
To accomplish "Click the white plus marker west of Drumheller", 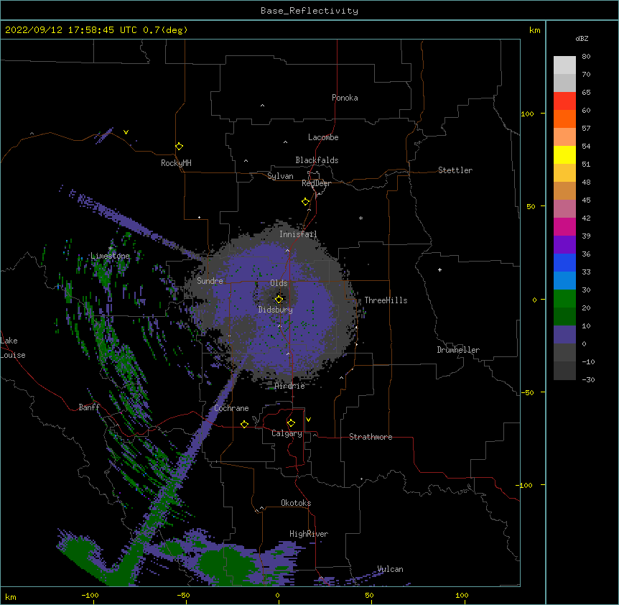I will (439, 269).
